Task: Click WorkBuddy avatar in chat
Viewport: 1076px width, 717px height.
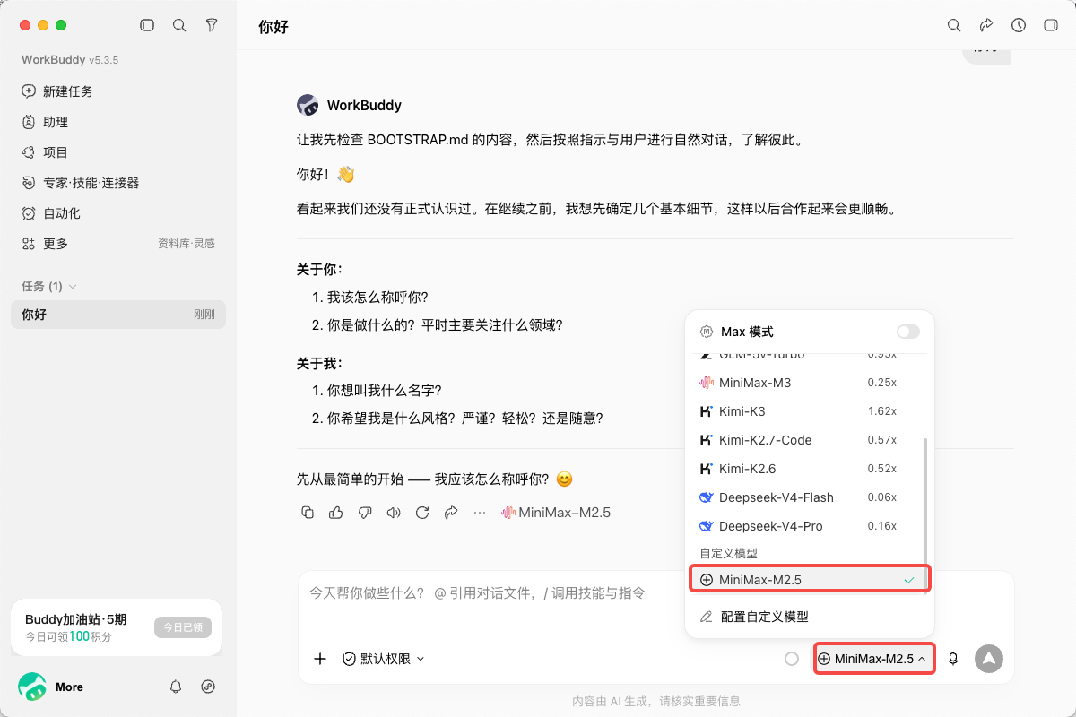Action: (308, 105)
